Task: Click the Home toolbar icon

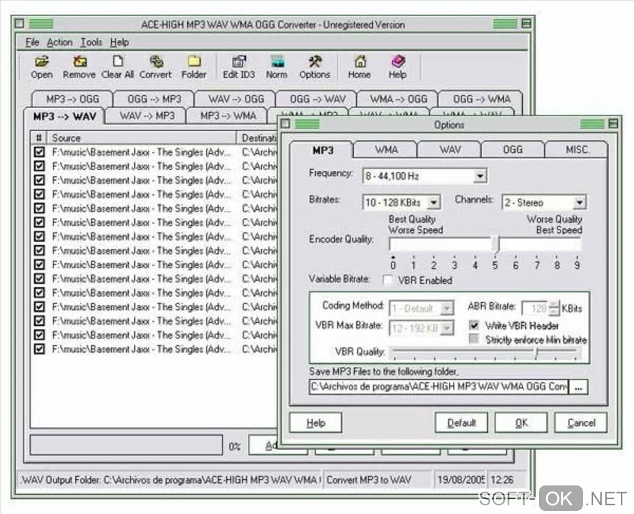Action: [359, 67]
